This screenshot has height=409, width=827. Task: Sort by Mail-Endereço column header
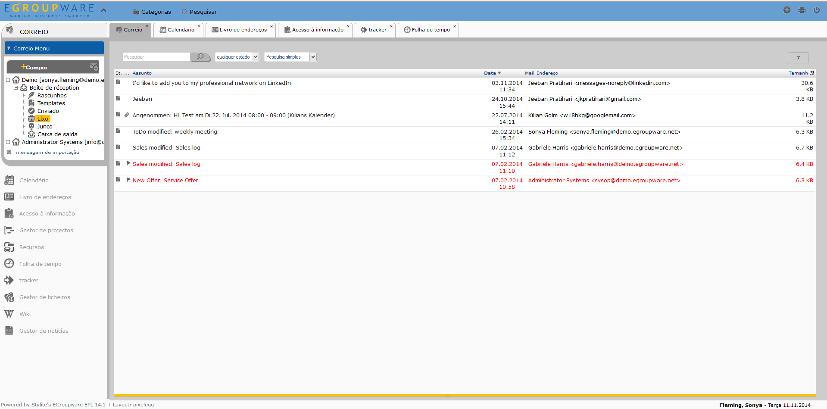(x=541, y=73)
